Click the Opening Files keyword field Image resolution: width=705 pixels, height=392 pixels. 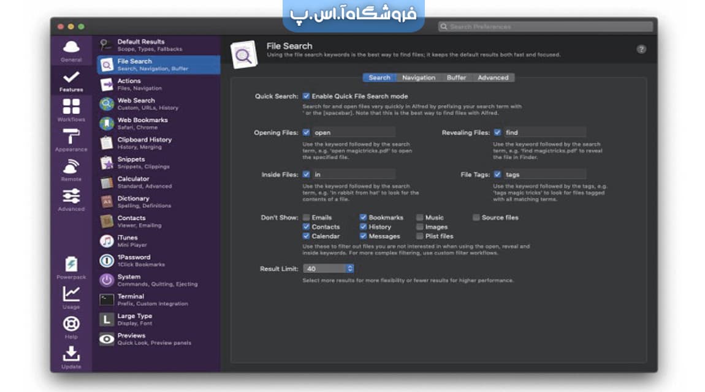(354, 132)
